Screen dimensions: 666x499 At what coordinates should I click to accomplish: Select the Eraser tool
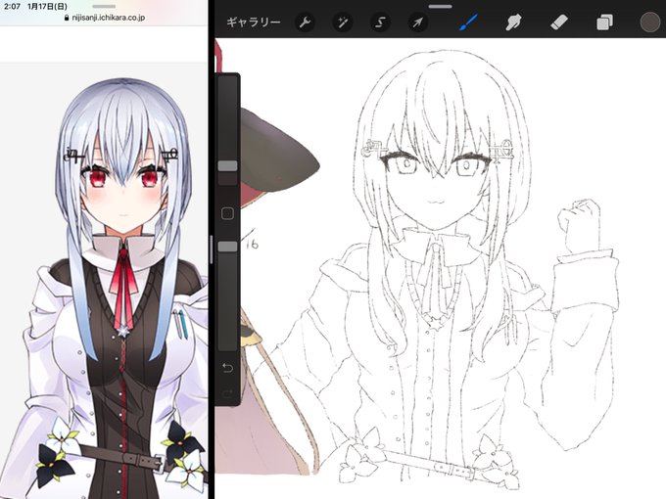click(559, 23)
